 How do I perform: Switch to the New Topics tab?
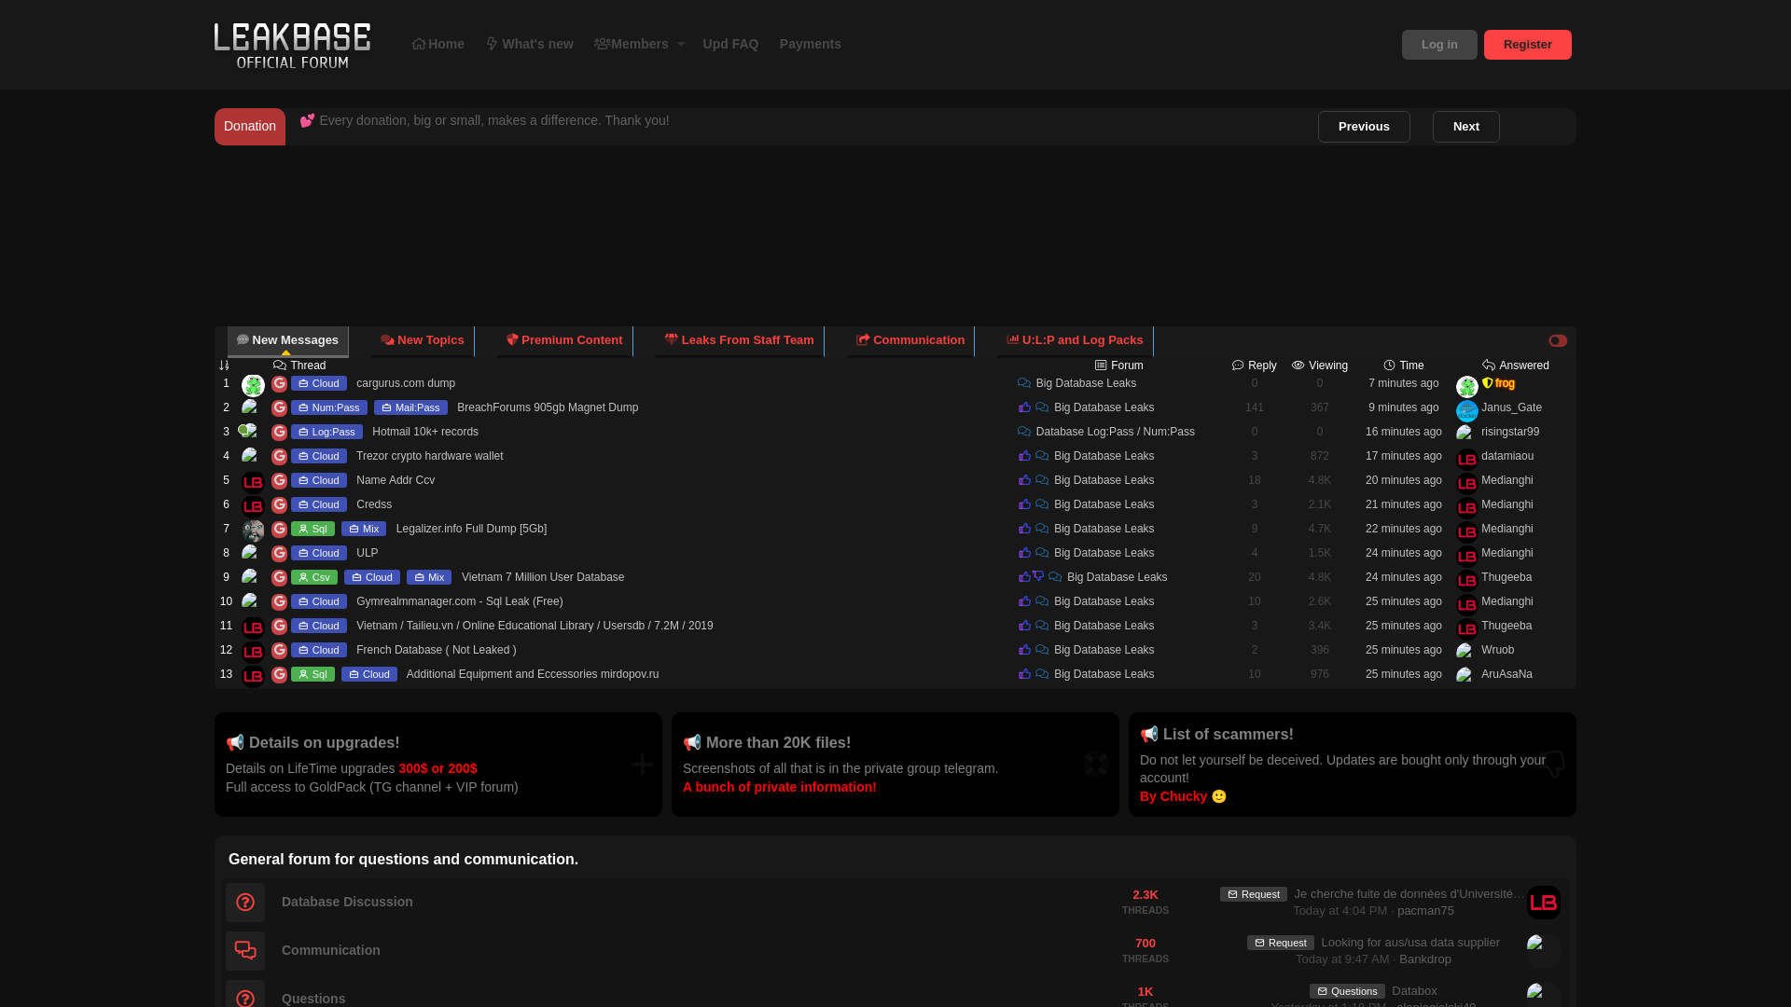point(423,340)
